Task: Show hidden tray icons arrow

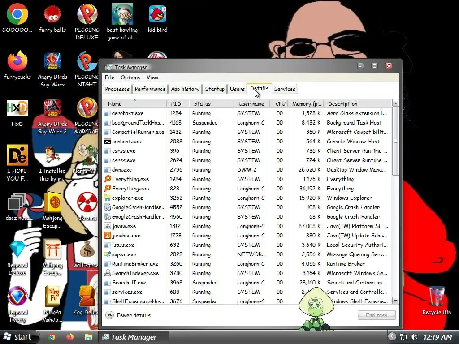Action: click(x=392, y=336)
